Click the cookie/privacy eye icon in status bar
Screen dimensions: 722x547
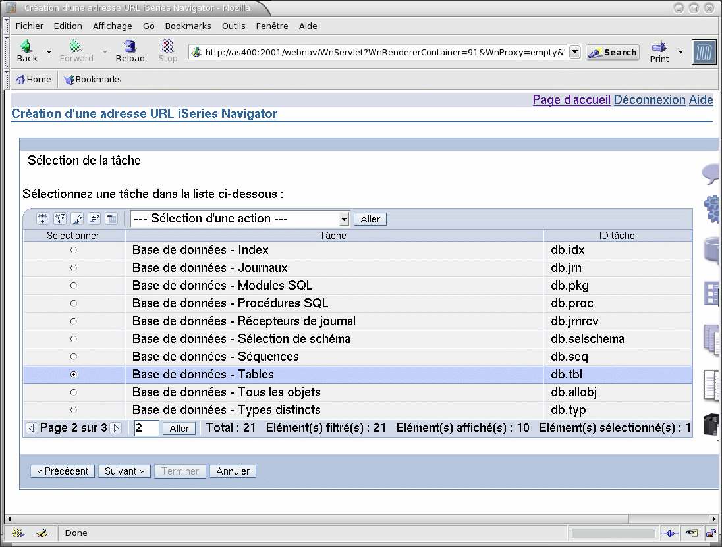coord(692,534)
